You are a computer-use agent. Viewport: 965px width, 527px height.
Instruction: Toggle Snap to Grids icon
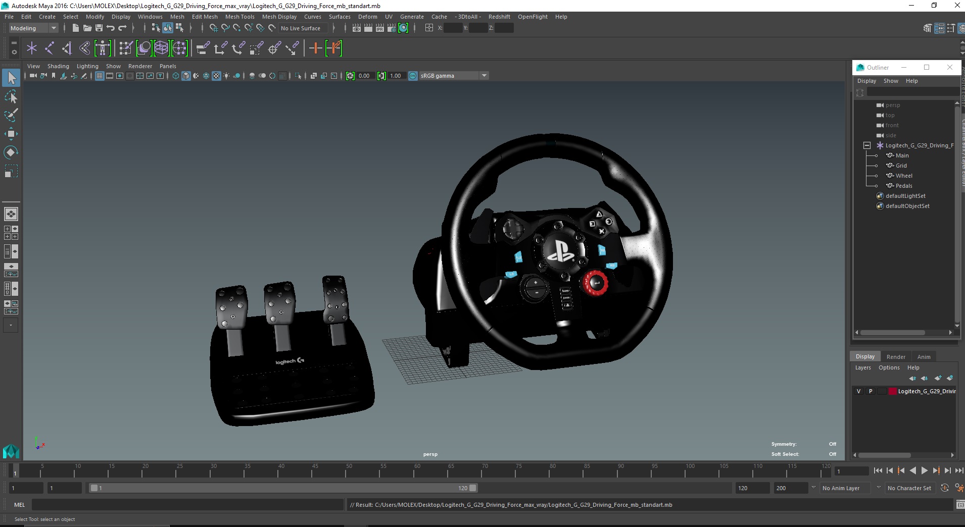pyautogui.click(x=214, y=28)
